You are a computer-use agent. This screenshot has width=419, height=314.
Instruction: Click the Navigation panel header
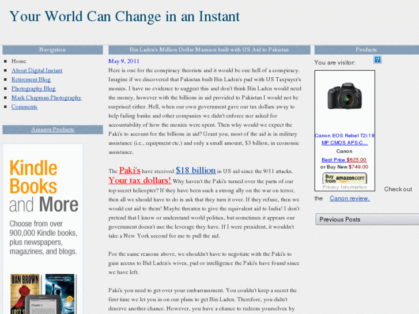pos(52,50)
